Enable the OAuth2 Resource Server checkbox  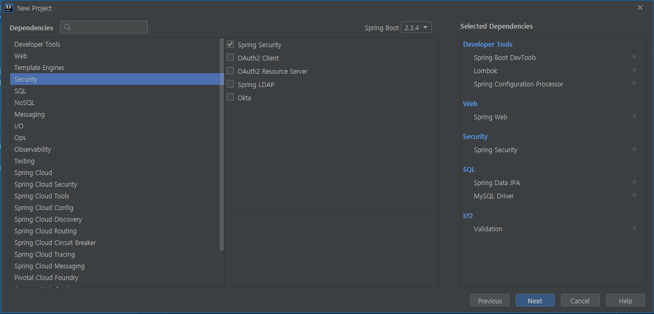pyautogui.click(x=230, y=71)
